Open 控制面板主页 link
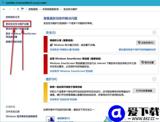160x122 pixels. tap(13, 17)
